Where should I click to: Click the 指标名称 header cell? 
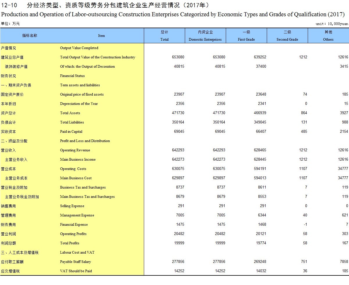click(30, 35)
